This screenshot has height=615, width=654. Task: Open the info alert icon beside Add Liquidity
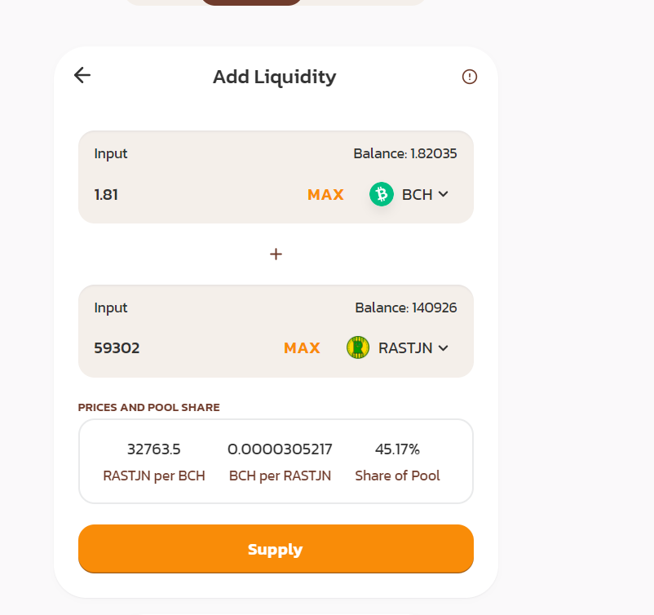[469, 77]
